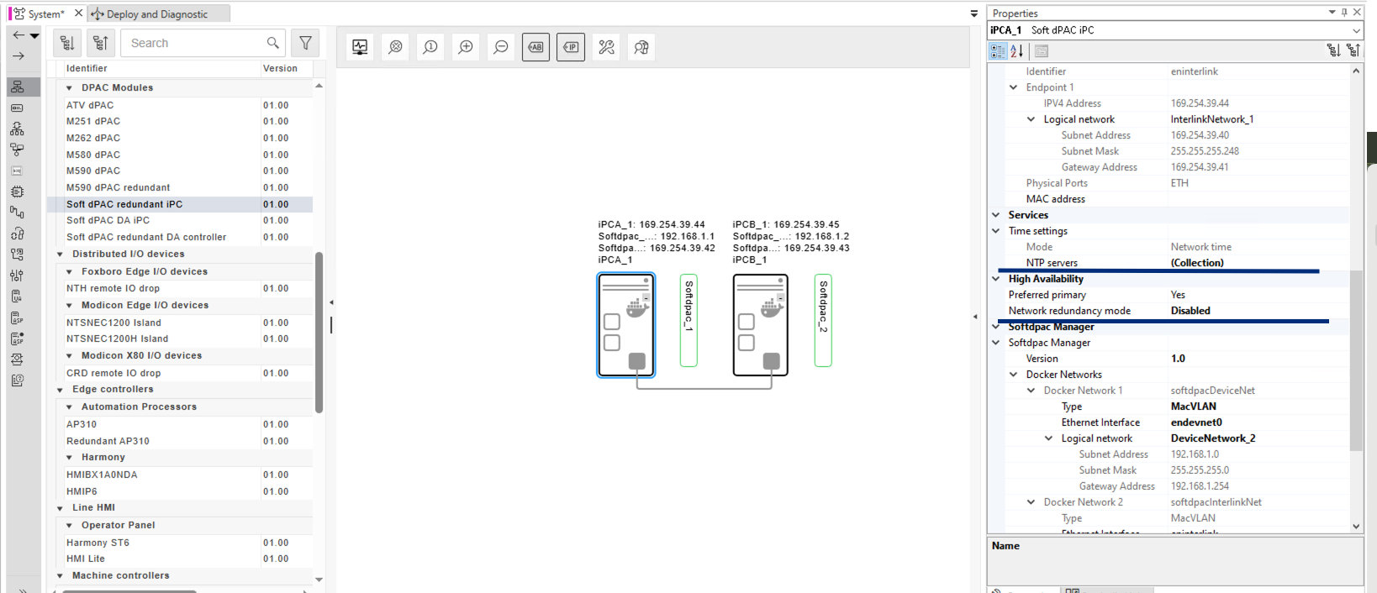The width and height of the screenshot is (1377, 593).
Task: Expand all in the device catalog tree
Action: click(x=68, y=43)
